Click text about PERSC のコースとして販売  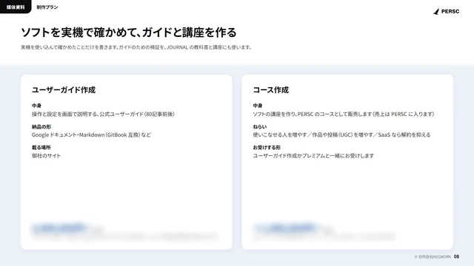344,114
